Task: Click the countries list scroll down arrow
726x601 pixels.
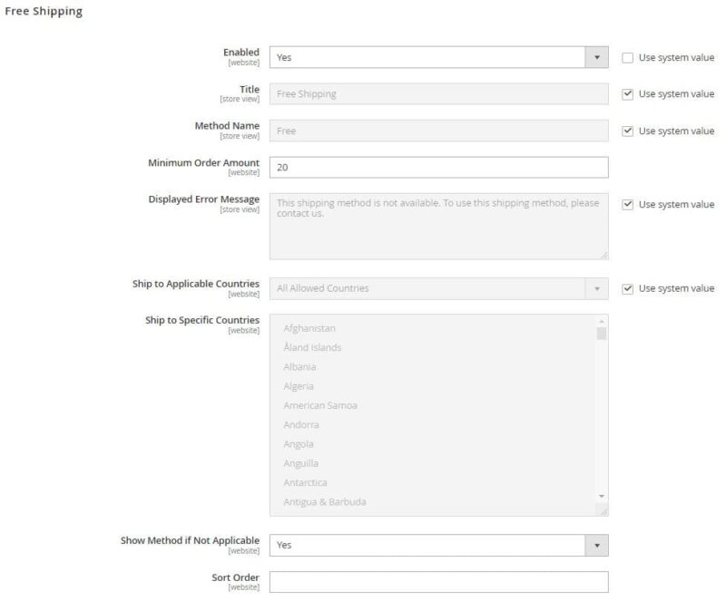Action: click(x=602, y=496)
